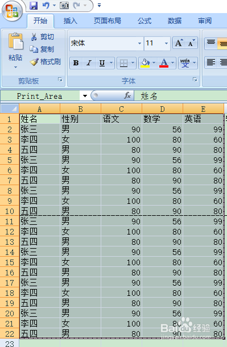Copy selection with 复制
227x347 pixels.
pyautogui.click(x=42, y=49)
